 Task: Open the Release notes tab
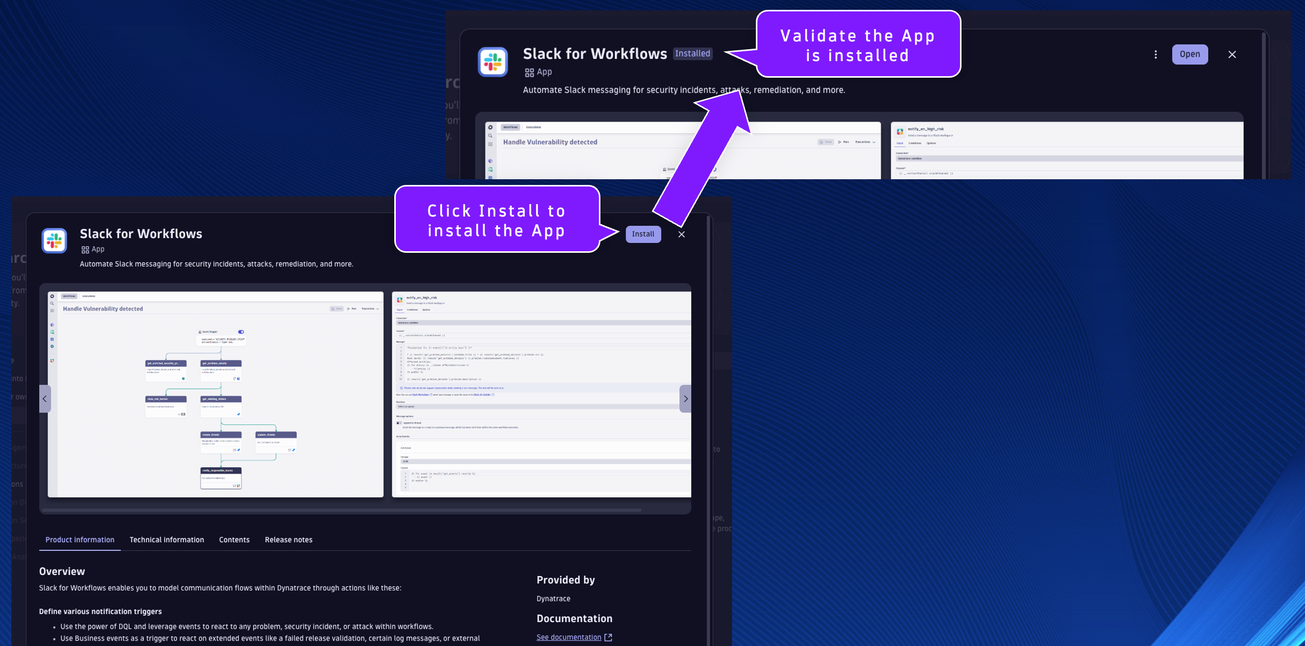pos(289,540)
